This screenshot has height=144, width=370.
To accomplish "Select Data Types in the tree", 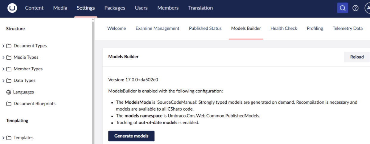I will coord(24,81).
